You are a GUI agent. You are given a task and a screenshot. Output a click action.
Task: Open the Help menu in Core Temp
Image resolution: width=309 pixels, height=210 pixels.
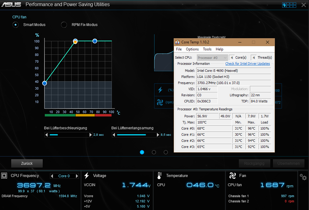[x=219, y=49]
